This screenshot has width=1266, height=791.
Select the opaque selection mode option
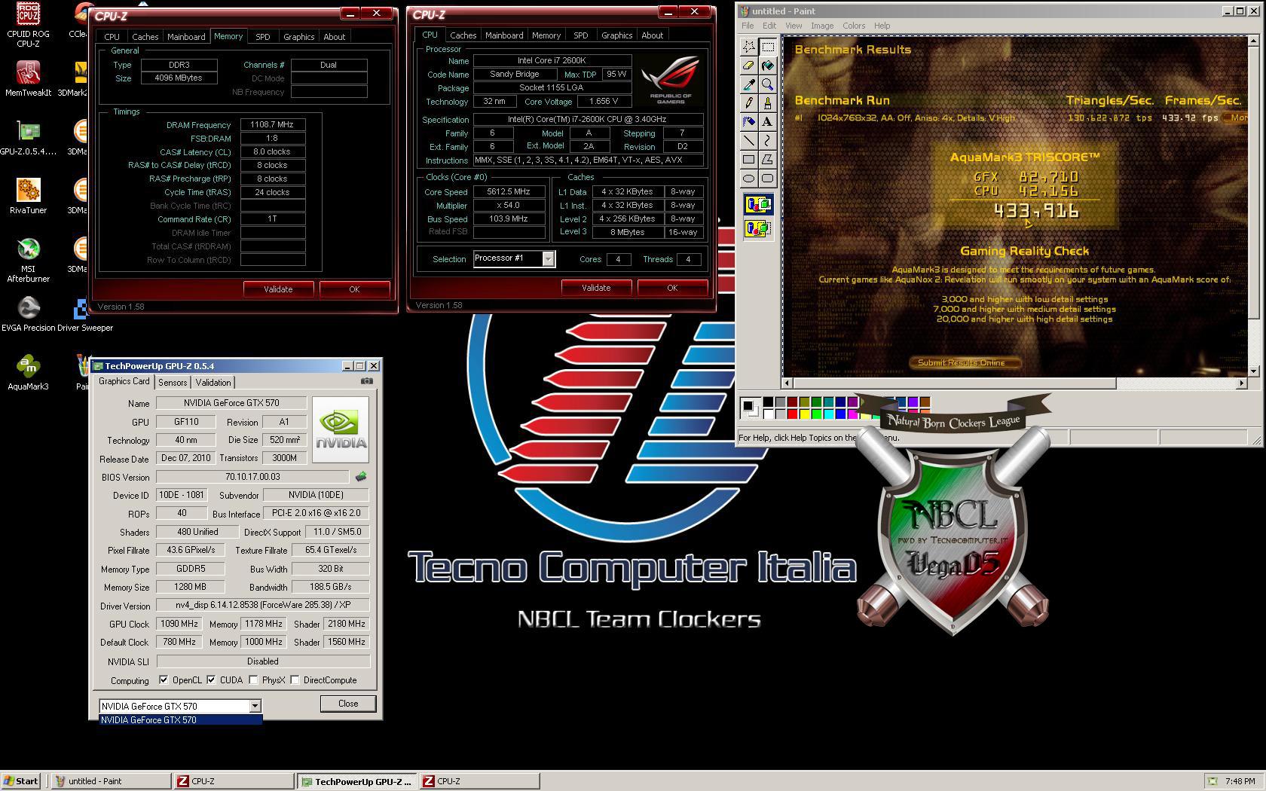coord(758,204)
